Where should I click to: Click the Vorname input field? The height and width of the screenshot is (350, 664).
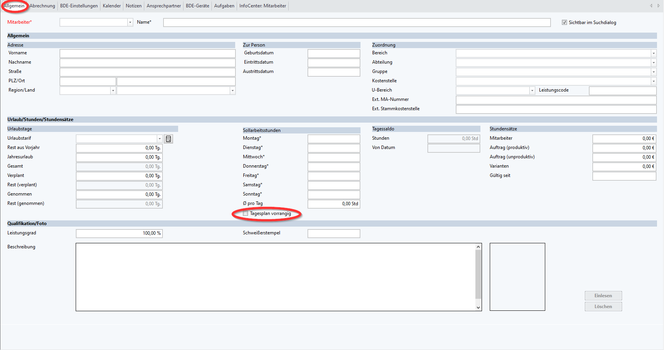pyautogui.click(x=147, y=53)
